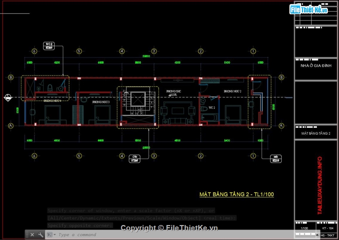The height and width of the screenshot is (240, 339).
Task: Select the PHONG SHC room label
Action: [x=174, y=91]
